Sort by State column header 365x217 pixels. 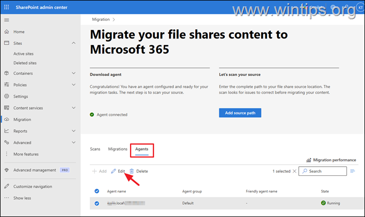(x=325, y=191)
